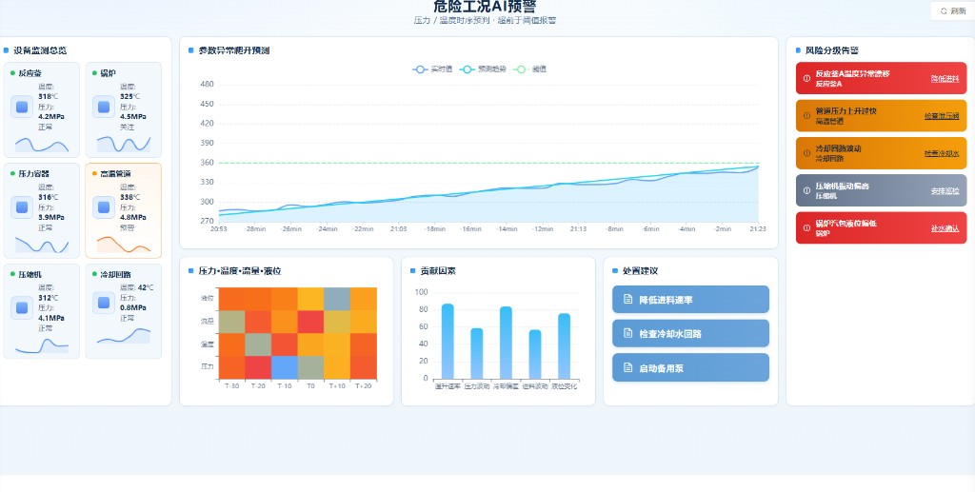
Task: Click the first bar in 贡献因素 chart
Action: click(x=448, y=341)
